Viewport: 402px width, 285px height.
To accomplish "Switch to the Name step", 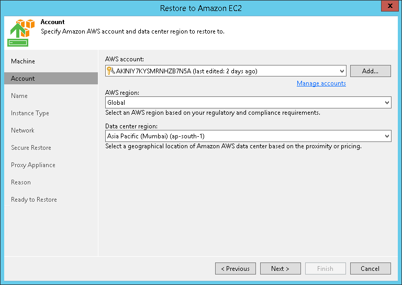I will [19, 96].
